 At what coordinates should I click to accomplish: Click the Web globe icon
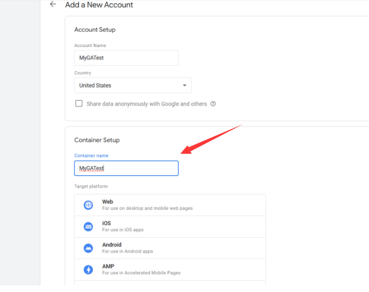tap(88, 205)
